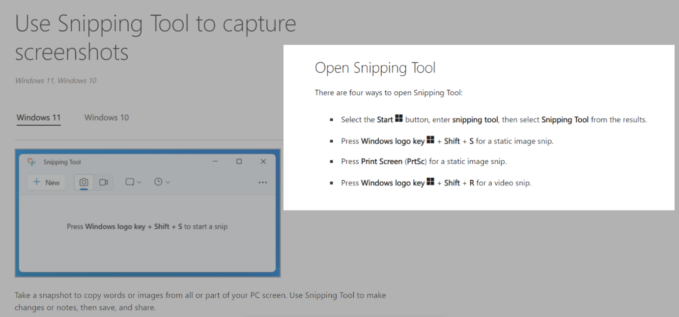
Task: Select the camera snip mode icon
Action: coord(84,182)
